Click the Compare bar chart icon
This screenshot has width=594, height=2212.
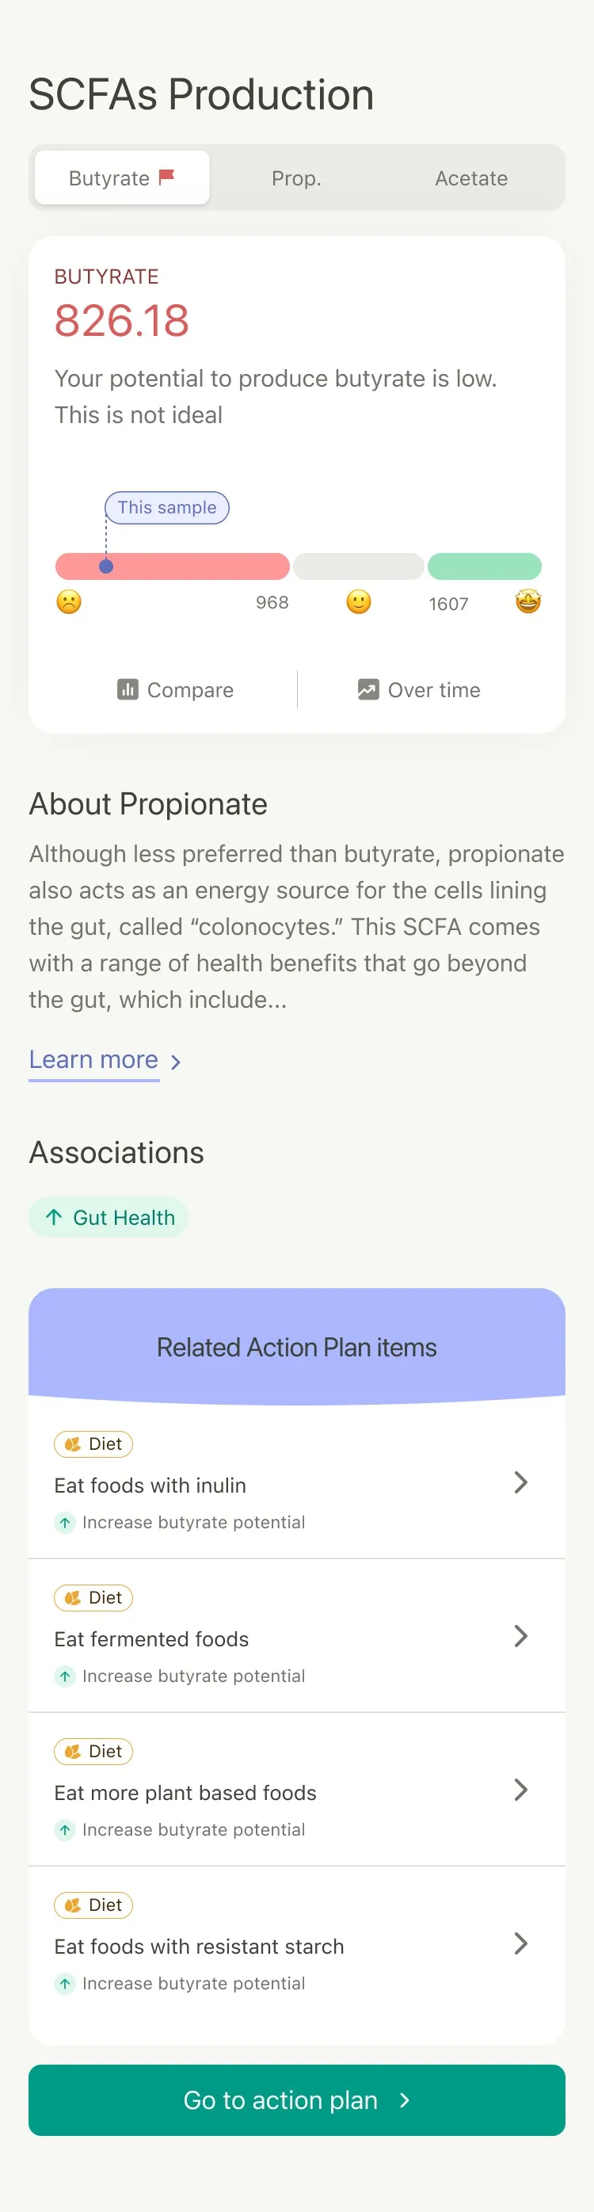point(128,689)
